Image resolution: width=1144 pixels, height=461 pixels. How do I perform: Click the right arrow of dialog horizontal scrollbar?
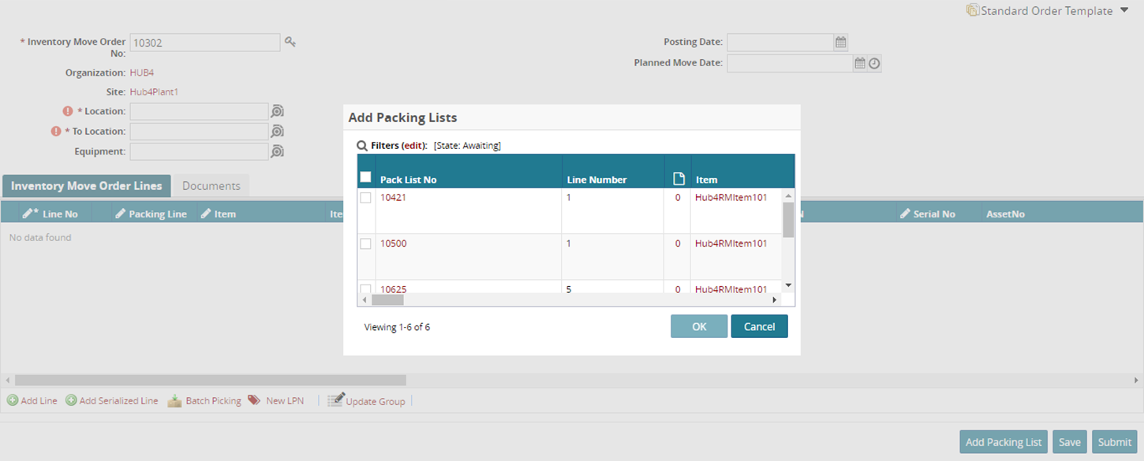774,299
